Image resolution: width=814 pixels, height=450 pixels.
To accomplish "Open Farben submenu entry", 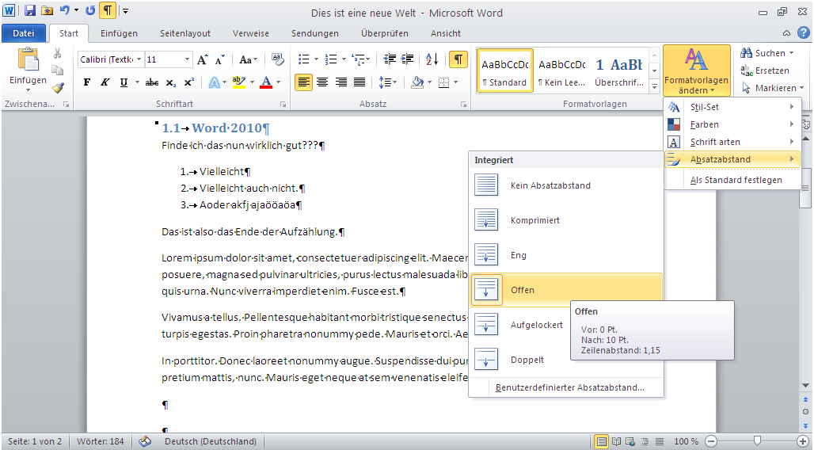I will 732,124.
